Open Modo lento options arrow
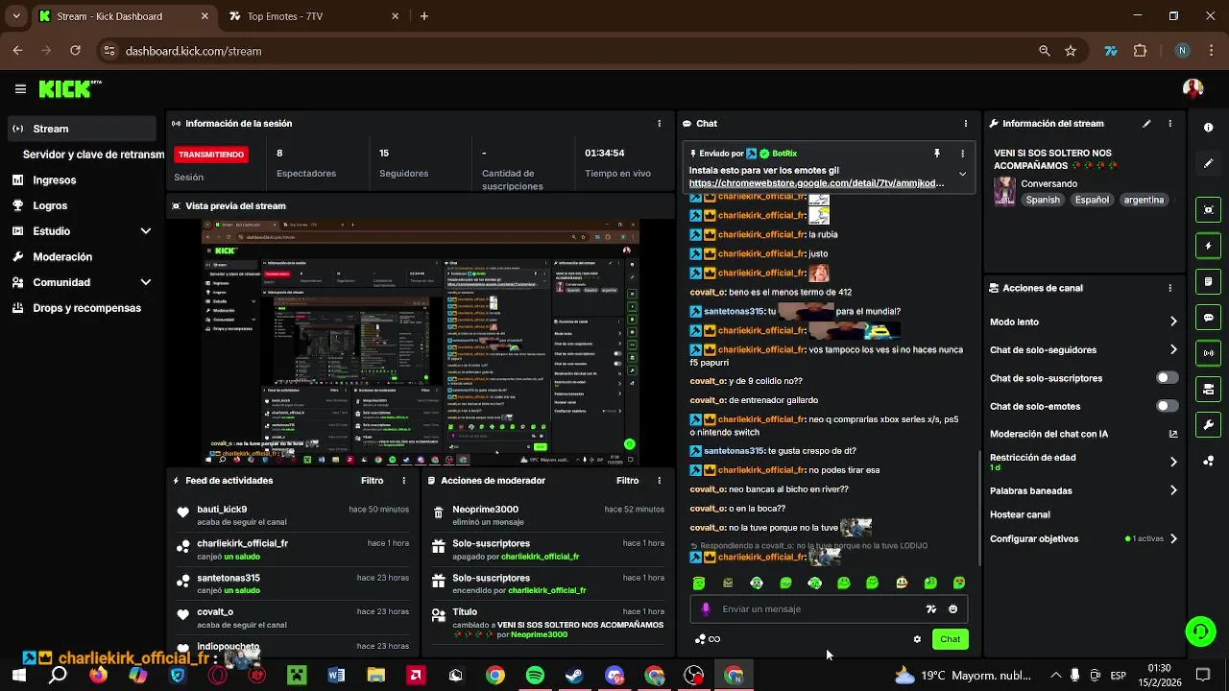 click(1172, 322)
